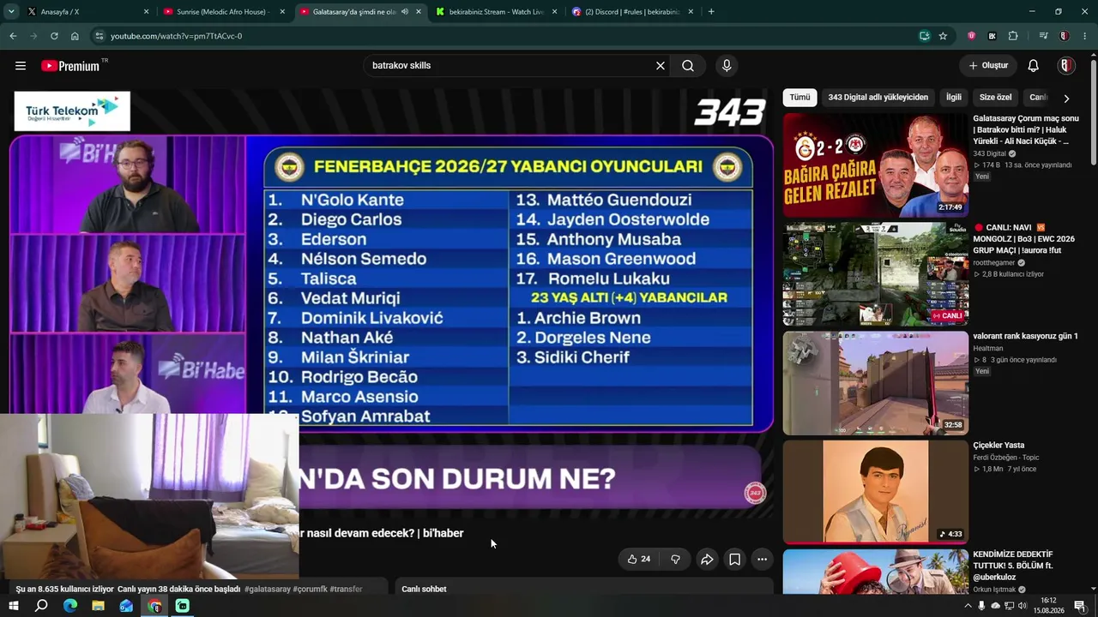Close the Anasayfa / X tab

[146, 12]
